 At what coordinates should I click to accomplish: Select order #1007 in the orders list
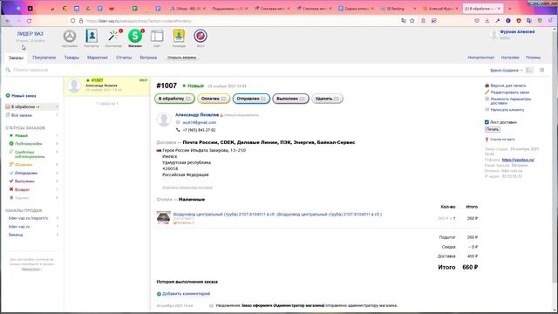[106, 86]
